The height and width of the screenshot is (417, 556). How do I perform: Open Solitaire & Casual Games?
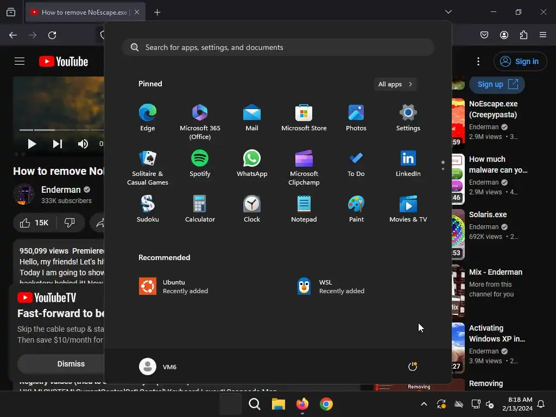coord(148,167)
